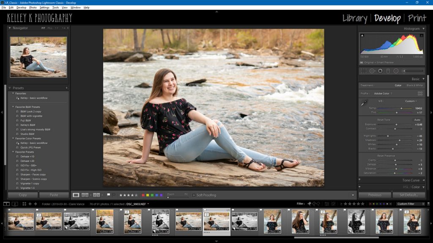
Task: Filter by unedited photos icon
Action: coord(333,204)
